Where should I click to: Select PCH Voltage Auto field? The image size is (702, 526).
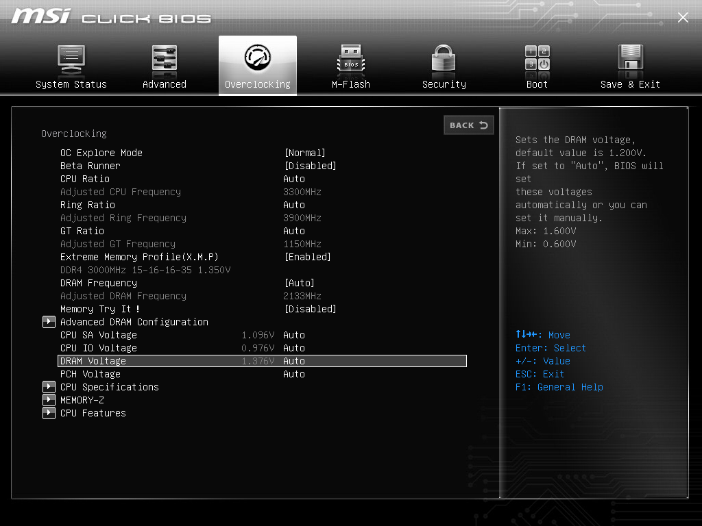(x=294, y=374)
